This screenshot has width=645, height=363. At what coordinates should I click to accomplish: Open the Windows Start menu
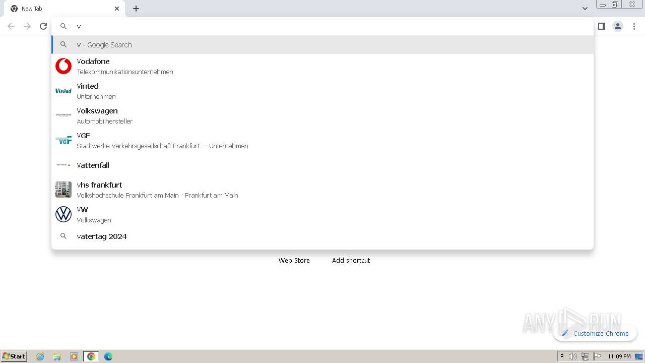click(x=14, y=356)
